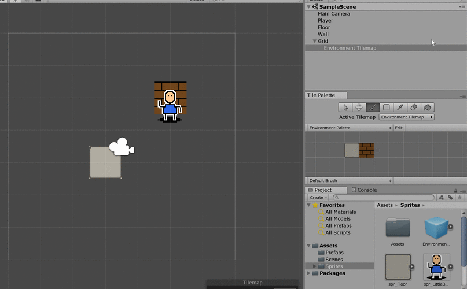Screen dimensions: 467x289
Task: Expand the Sprites folder arrow
Action: [314, 266]
